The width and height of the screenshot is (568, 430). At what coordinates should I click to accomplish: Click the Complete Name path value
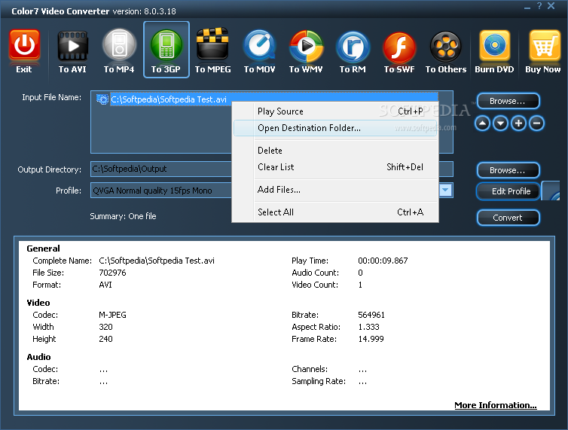tap(157, 261)
